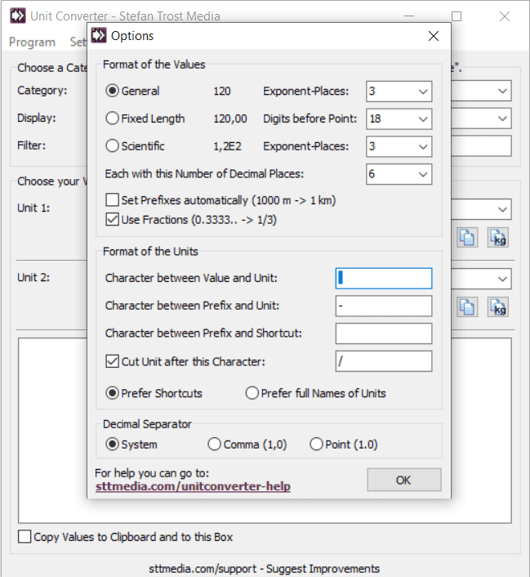Close the Options dialog with the X
Viewport: 530px width, 577px height.
[x=433, y=35]
